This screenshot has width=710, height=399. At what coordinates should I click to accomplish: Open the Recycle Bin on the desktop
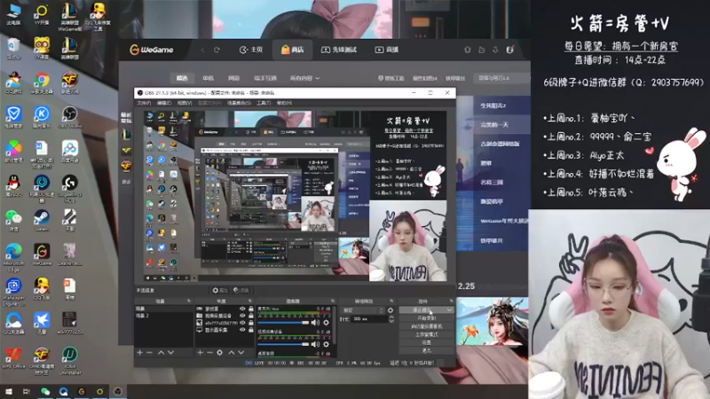pos(13,47)
